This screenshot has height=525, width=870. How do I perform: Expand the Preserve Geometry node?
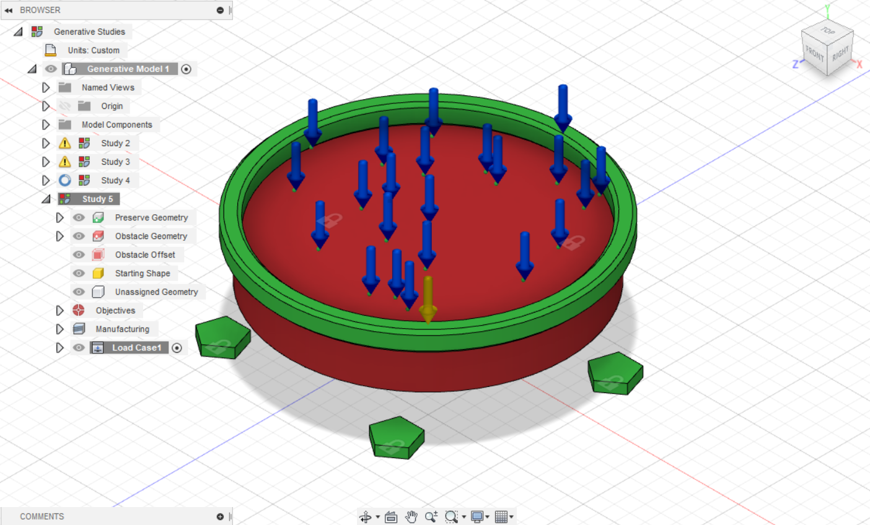[59, 217]
